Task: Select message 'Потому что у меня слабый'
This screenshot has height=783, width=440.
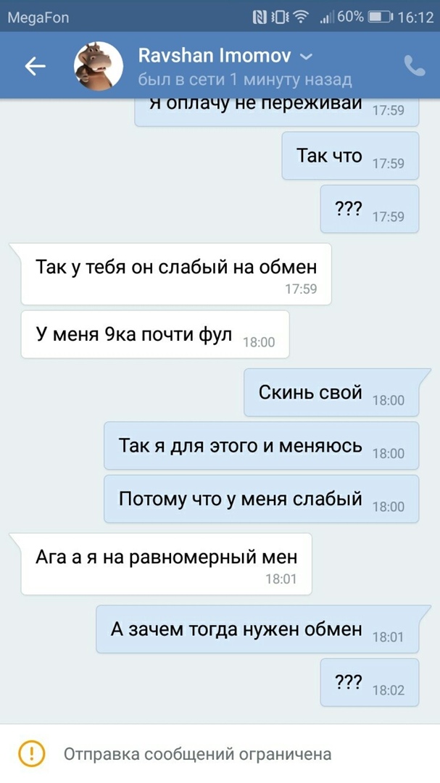Action: pyautogui.click(x=261, y=499)
